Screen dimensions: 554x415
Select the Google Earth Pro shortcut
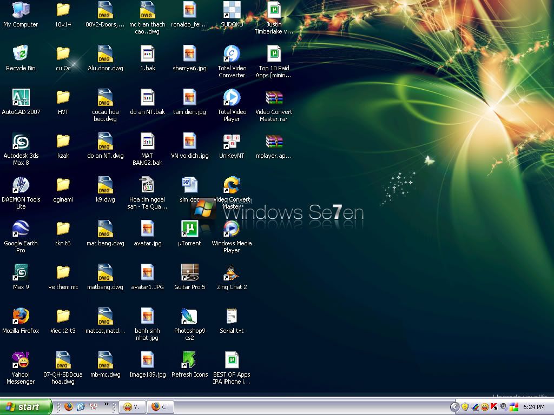pyautogui.click(x=21, y=229)
